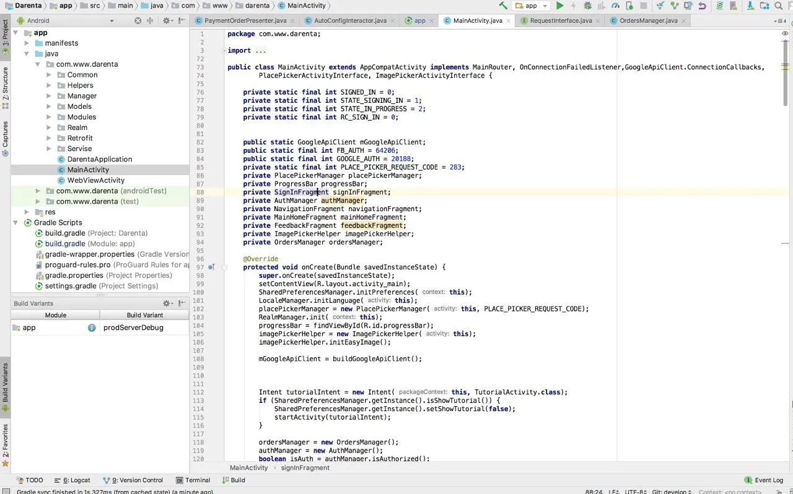
Task: Open Build Variants panel gear settings
Action: coord(167,303)
